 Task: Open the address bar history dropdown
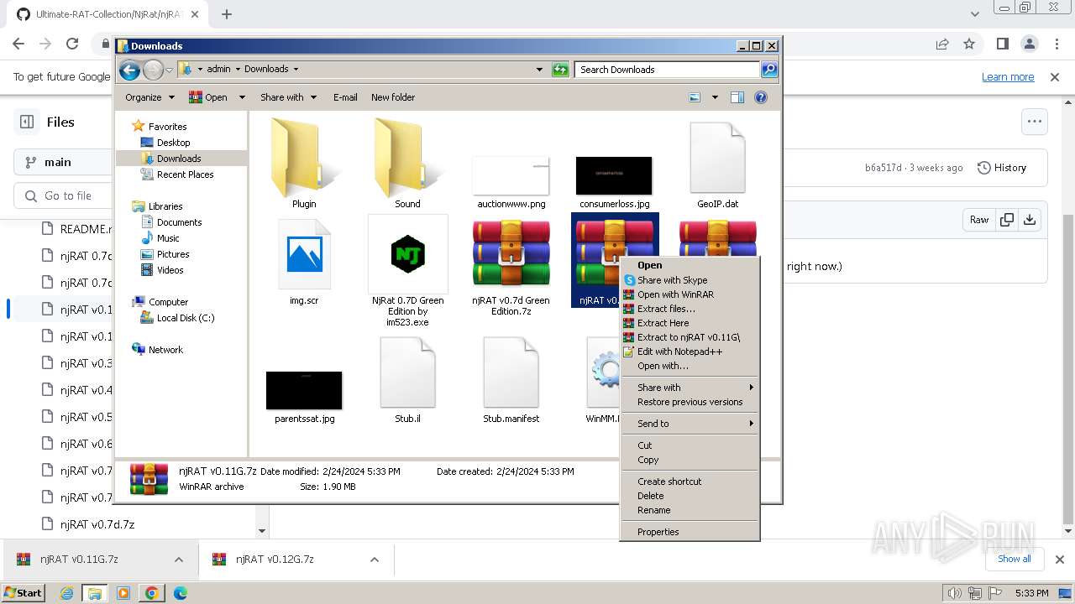tap(539, 70)
